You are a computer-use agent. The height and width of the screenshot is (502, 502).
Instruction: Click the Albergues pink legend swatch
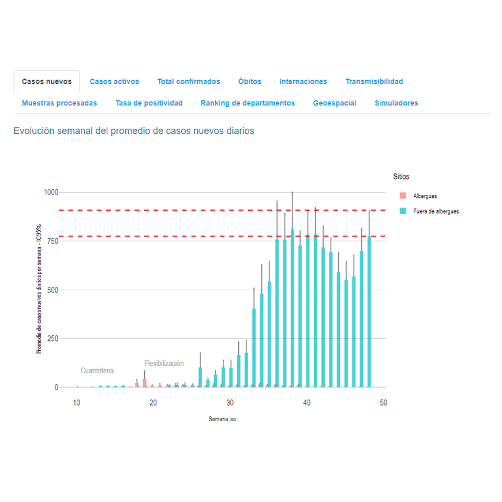tap(402, 196)
